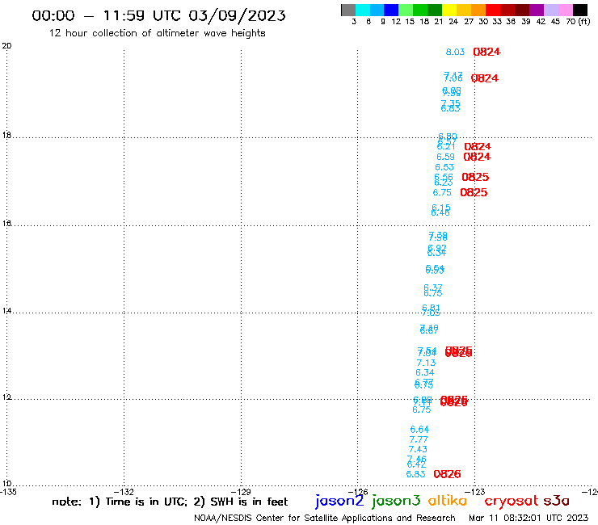
Task: Click the 0826 timestamp beside 6.83
Action: click(447, 474)
